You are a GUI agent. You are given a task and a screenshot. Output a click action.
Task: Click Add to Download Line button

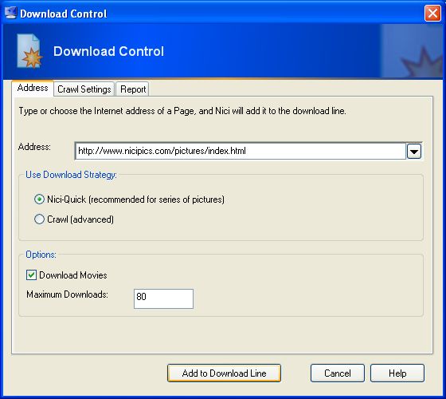coord(224,373)
